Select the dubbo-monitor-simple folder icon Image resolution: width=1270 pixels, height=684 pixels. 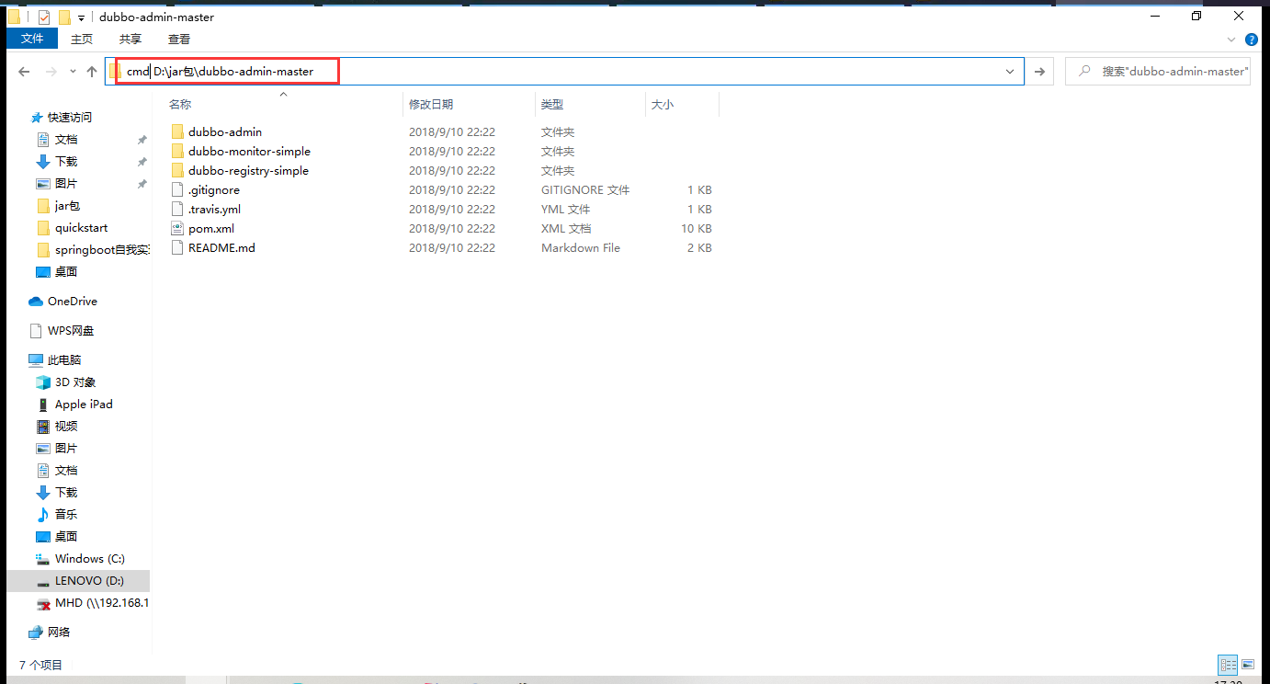[178, 152]
